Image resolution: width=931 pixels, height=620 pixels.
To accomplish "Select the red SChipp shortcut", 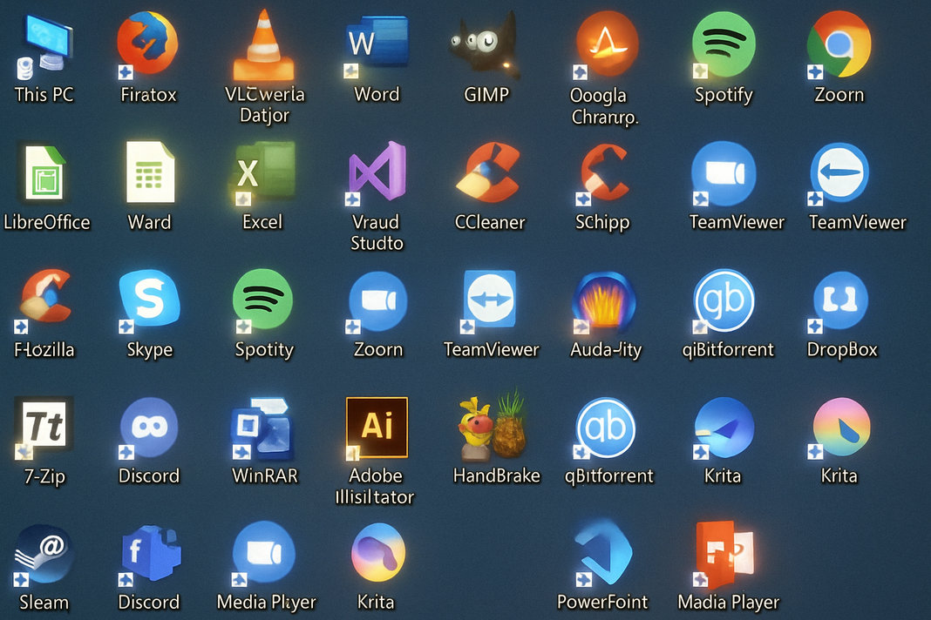I will (x=603, y=173).
